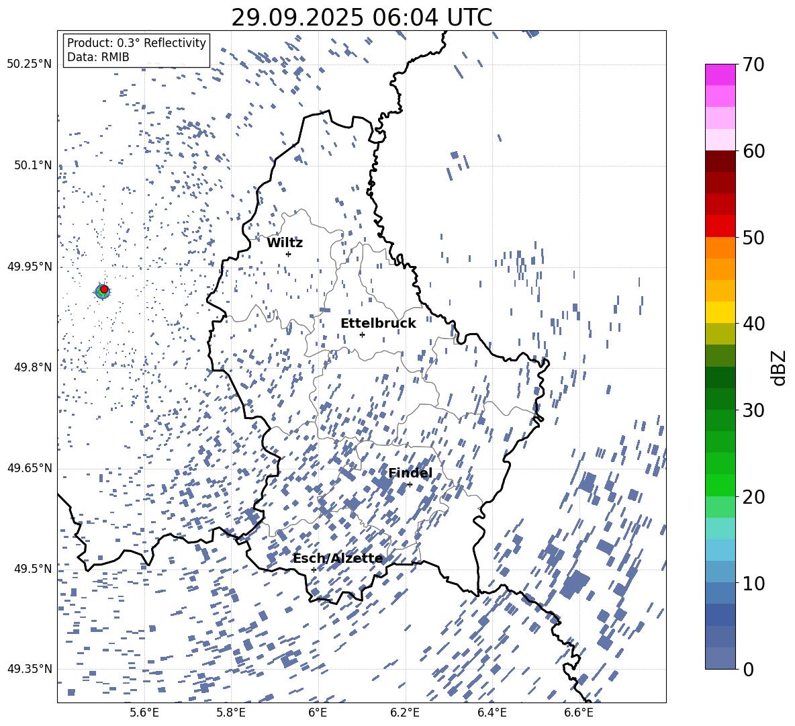Click the 49.8°N latitude label
The image size is (795, 726).
pyautogui.click(x=32, y=367)
